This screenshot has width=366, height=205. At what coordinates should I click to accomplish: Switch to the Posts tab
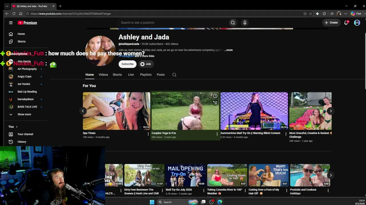[161, 75]
